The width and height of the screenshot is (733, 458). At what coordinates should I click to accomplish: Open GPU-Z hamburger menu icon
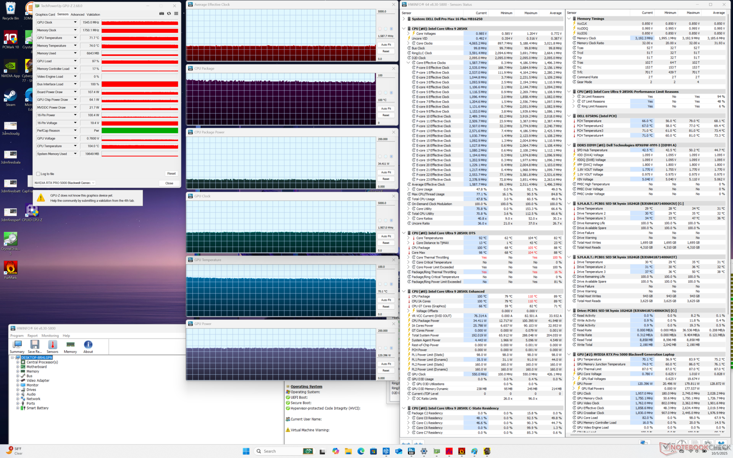tap(176, 13)
